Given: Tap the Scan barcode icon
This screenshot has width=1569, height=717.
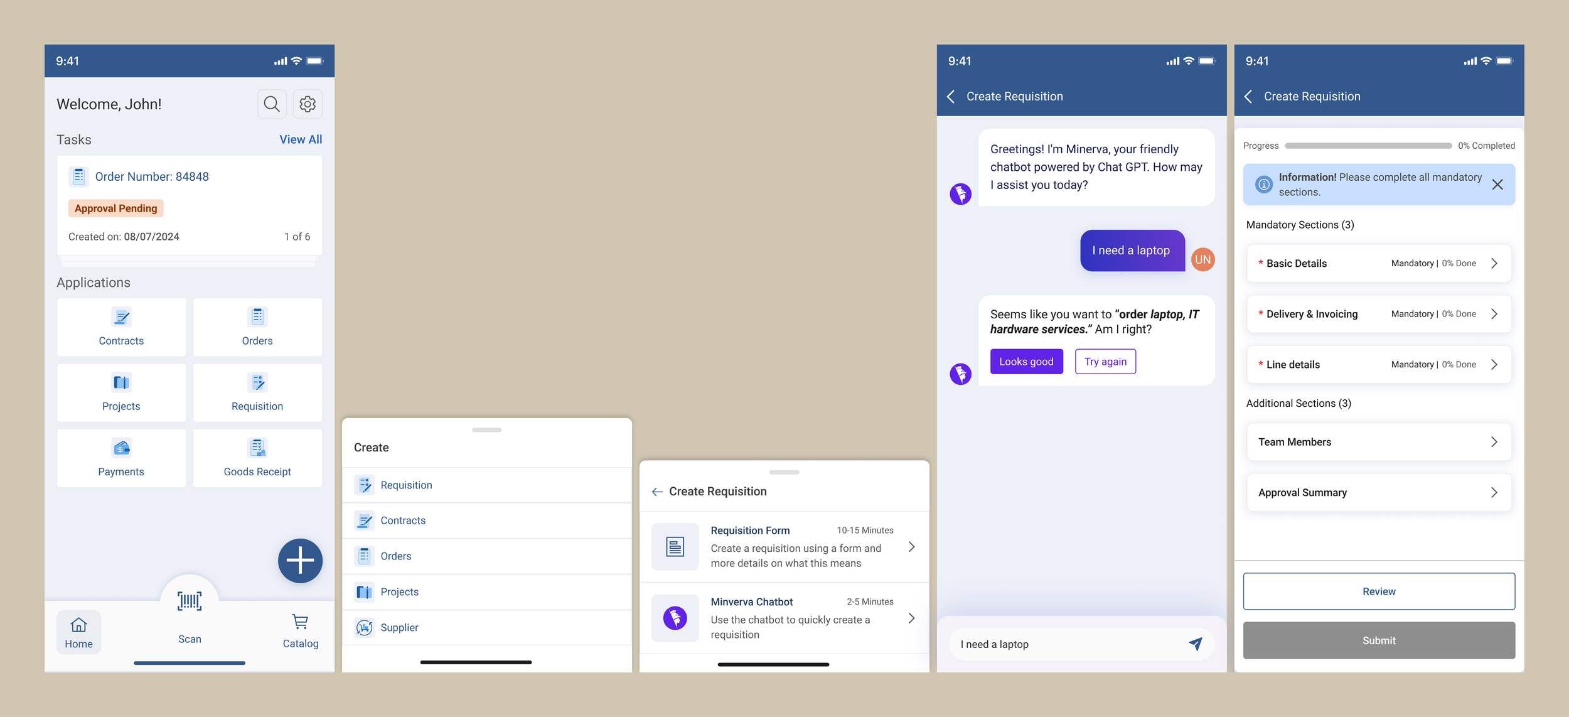Looking at the screenshot, I should (x=190, y=601).
